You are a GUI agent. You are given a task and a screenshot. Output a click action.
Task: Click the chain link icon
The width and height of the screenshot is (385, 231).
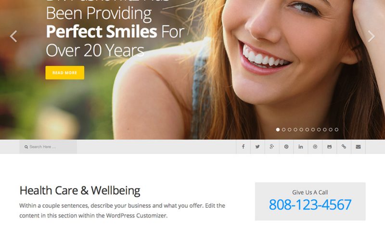344,147
